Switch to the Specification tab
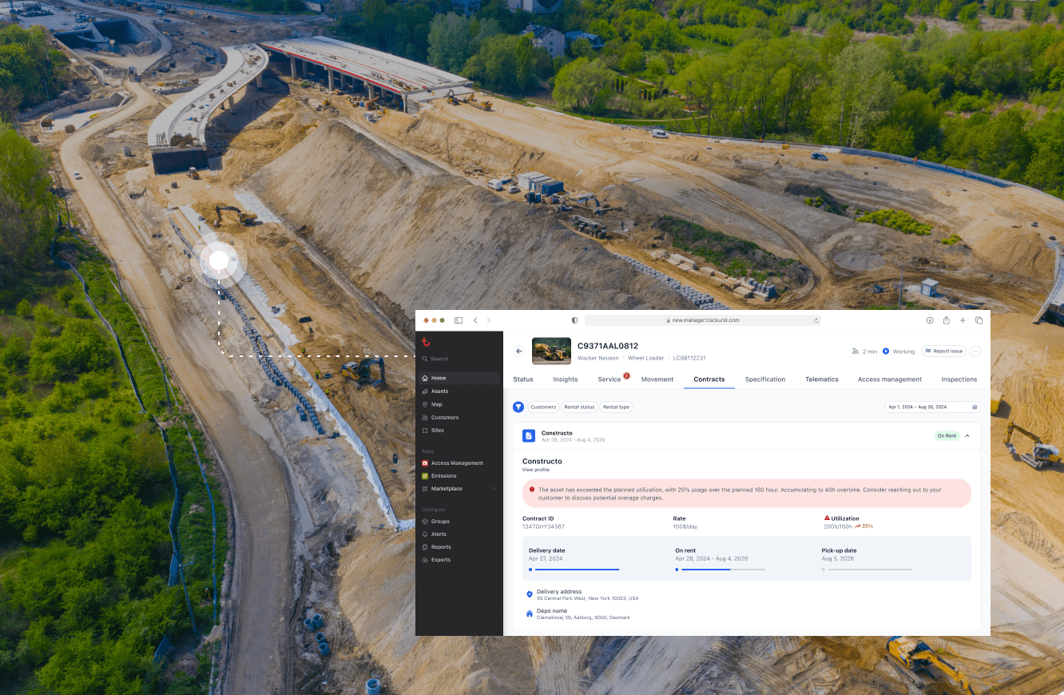Viewport: 1064px width, 695px height. [765, 379]
